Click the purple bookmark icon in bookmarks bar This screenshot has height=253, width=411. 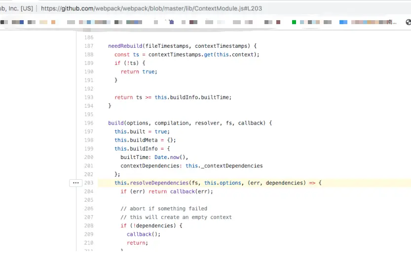tap(171, 22)
